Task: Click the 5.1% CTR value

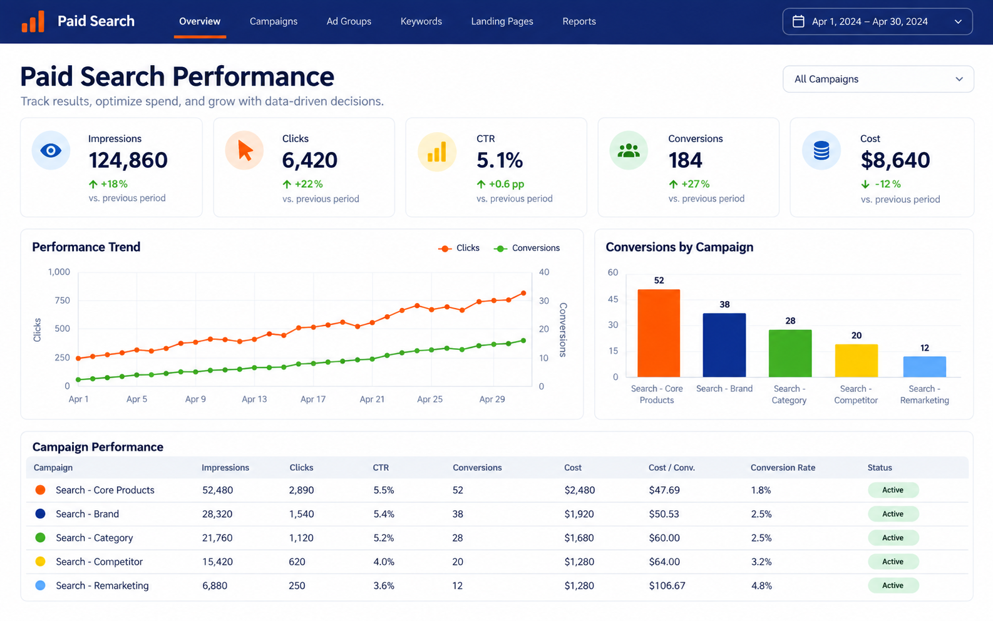Action: click(500, 160)
